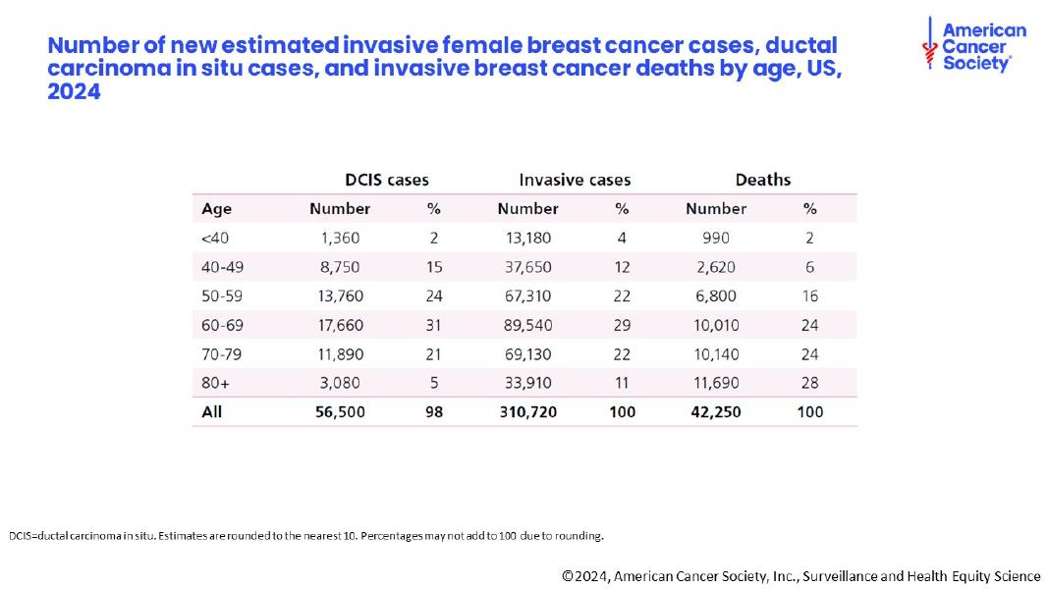Select the 11,690 deaths value for 80+
Screen dimensions: 1048x589
click(716, 383)
